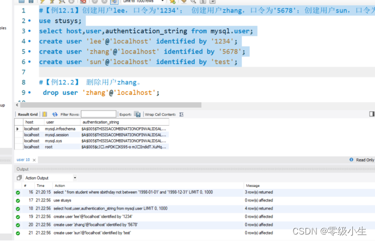Click the statement marker dot on line 5
Viewport: 375px width, 241px height.
tap(29, 51)
